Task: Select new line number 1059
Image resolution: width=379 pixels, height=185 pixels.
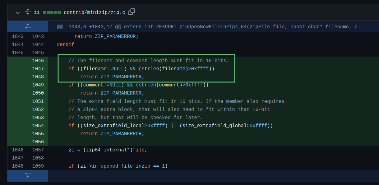Action: (x=38, y=166)
